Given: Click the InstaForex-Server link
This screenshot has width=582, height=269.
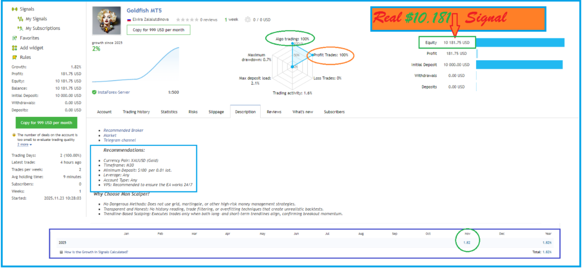Looking at the screenshot, I should click(114, 92).
